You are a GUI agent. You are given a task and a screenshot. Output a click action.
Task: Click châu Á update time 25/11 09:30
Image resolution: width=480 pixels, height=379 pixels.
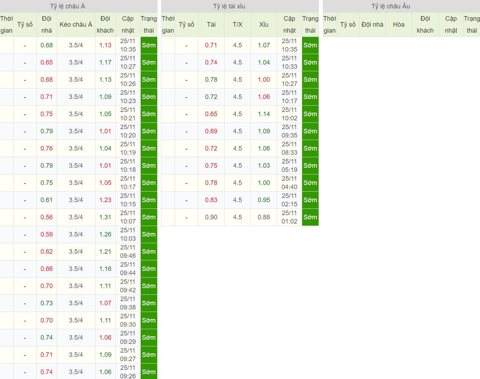[x=128, y=320]
